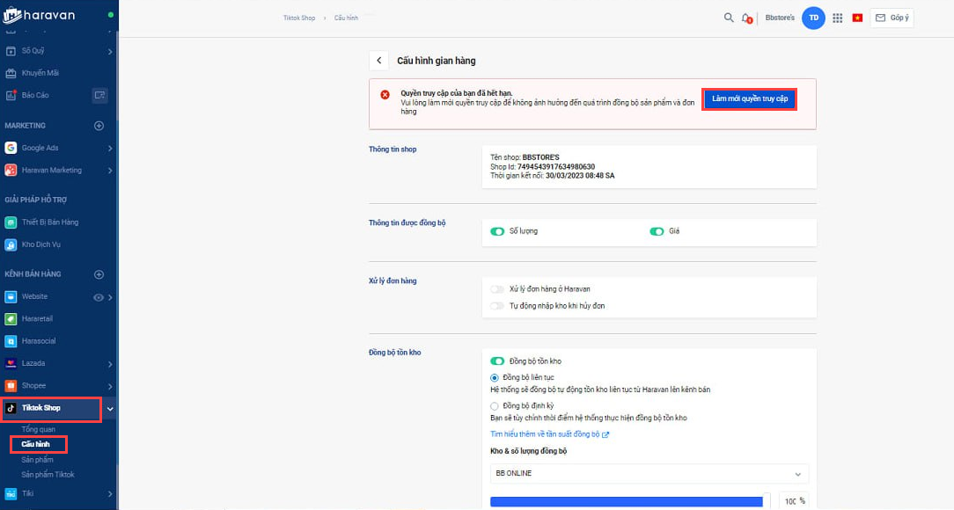This screenshot has height=510, width=954.
Task: Go to Tổng quan under Tiktok Shop
Action: click(38, 429)
